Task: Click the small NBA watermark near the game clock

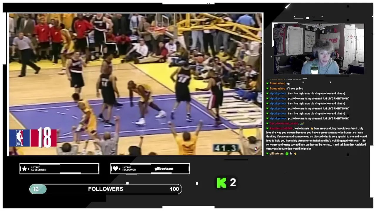Action: 256,149
